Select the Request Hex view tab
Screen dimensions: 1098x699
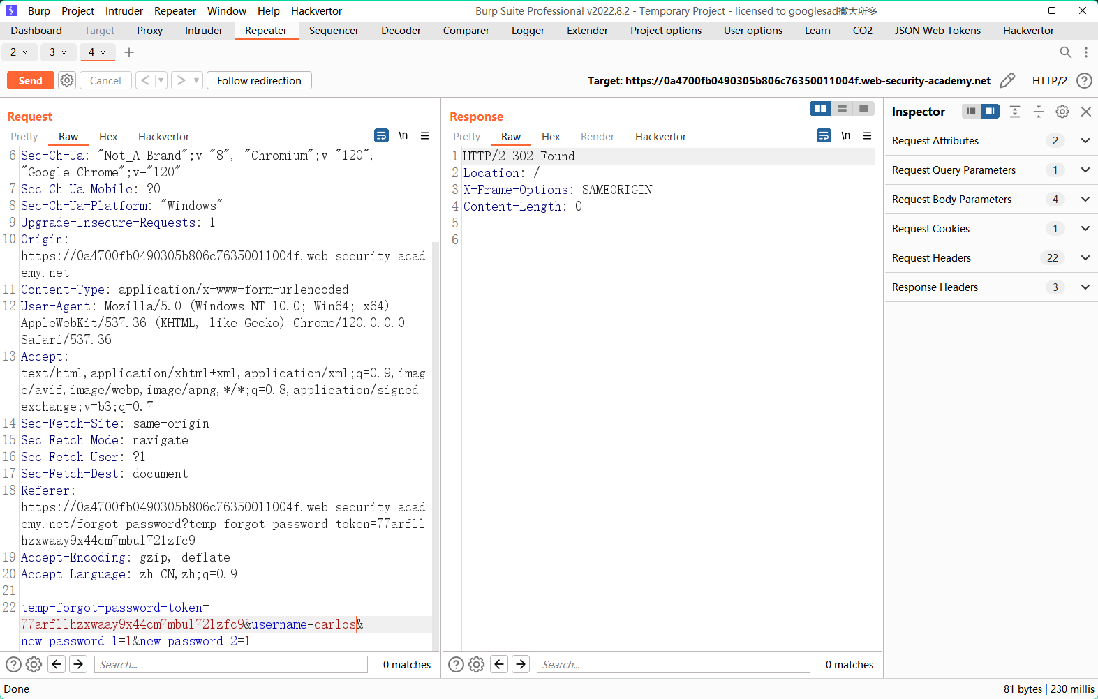point(108,137)
